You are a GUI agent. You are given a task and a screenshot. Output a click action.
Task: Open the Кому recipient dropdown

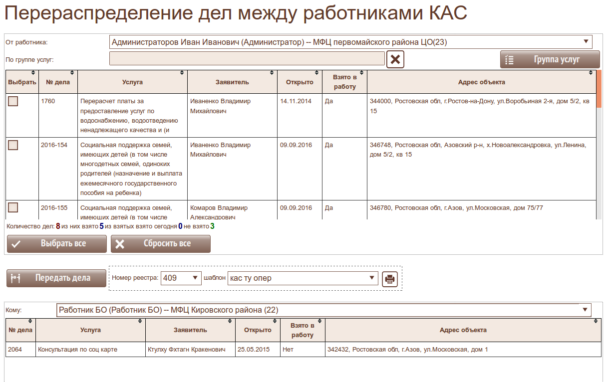tap(323, 310)
